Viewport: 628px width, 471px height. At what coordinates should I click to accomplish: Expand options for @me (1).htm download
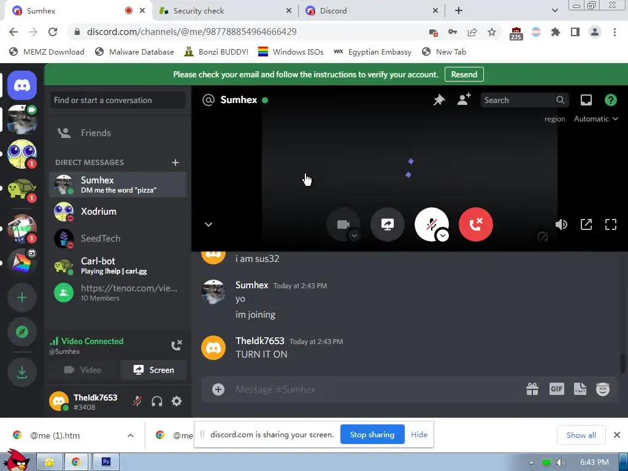click(x=131, y=435)
